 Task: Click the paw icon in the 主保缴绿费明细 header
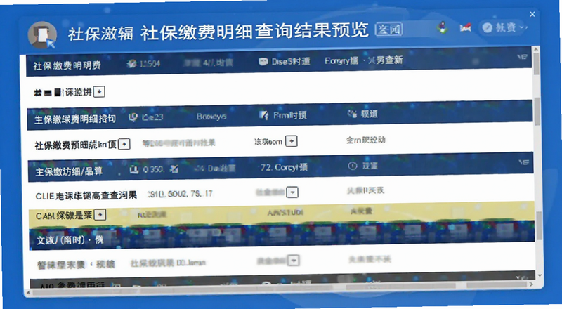(352, 114)
